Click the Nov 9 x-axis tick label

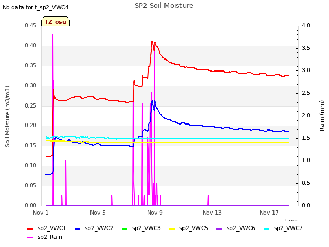155,213
